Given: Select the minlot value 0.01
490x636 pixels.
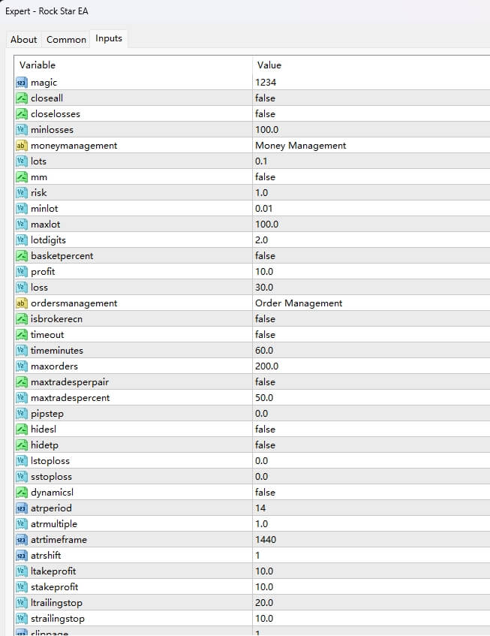Looking at the screenshot, I should pos(264,209).
